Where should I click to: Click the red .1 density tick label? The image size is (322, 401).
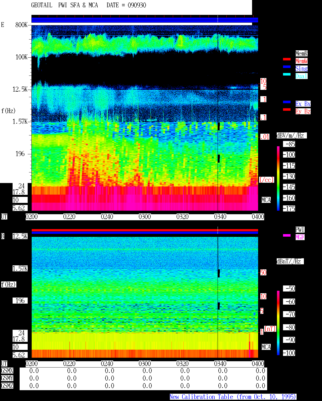263,117
